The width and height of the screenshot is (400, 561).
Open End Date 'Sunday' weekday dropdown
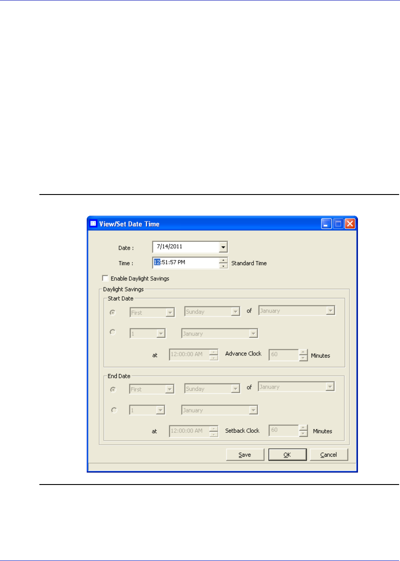click(x=235, y=389)
